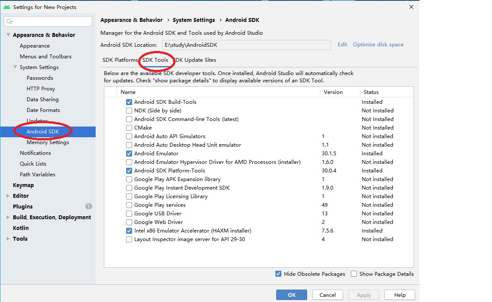
Task: Click the settings search input field
Action: point(48,21)
